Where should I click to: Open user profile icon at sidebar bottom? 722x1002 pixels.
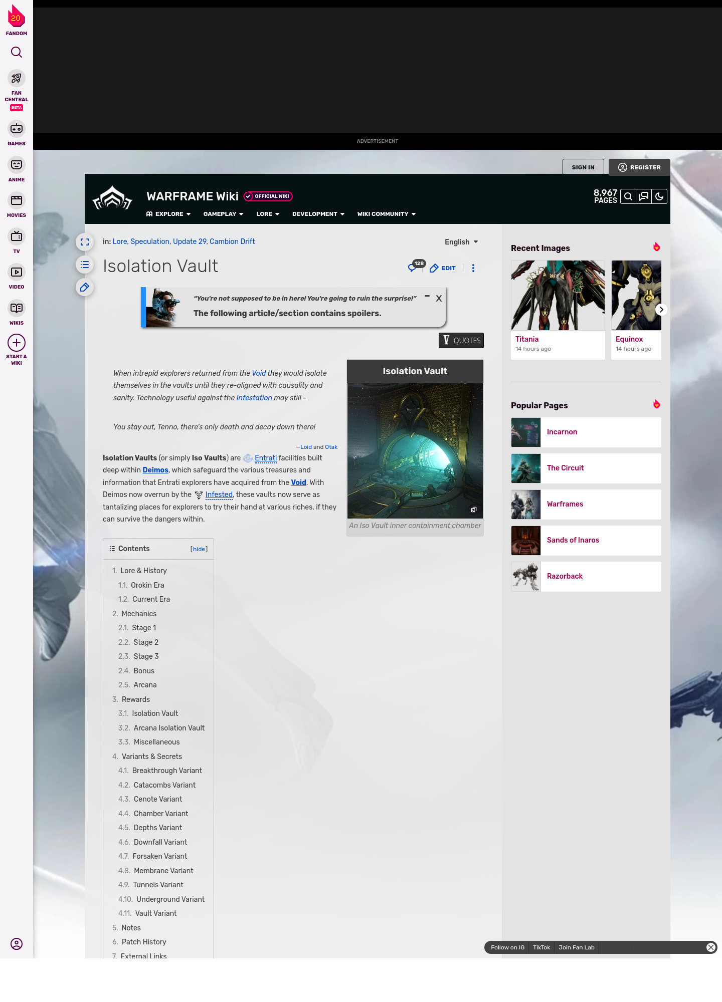[x=17, y=944]
